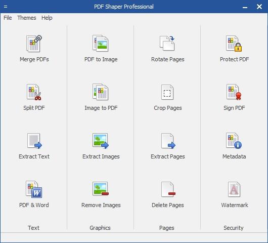
Task: Click the Split PDF scissors icon
Action: pyautogui.click(x=34, y=92)
